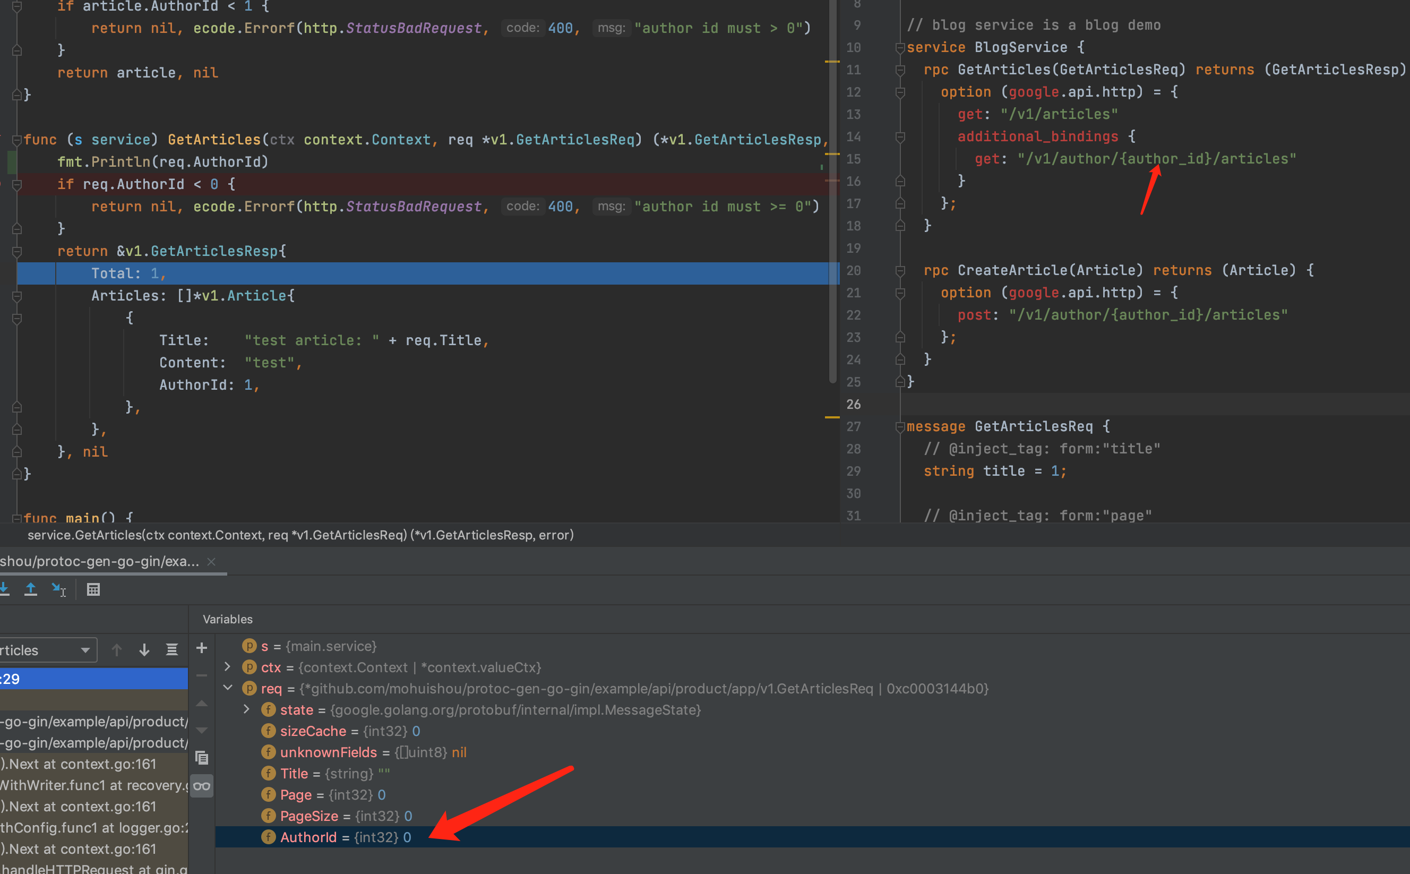The image size is (1410, 874).
Task: Select the protoc-gen-go-gin debug session tab
Action: coord(99,561)
